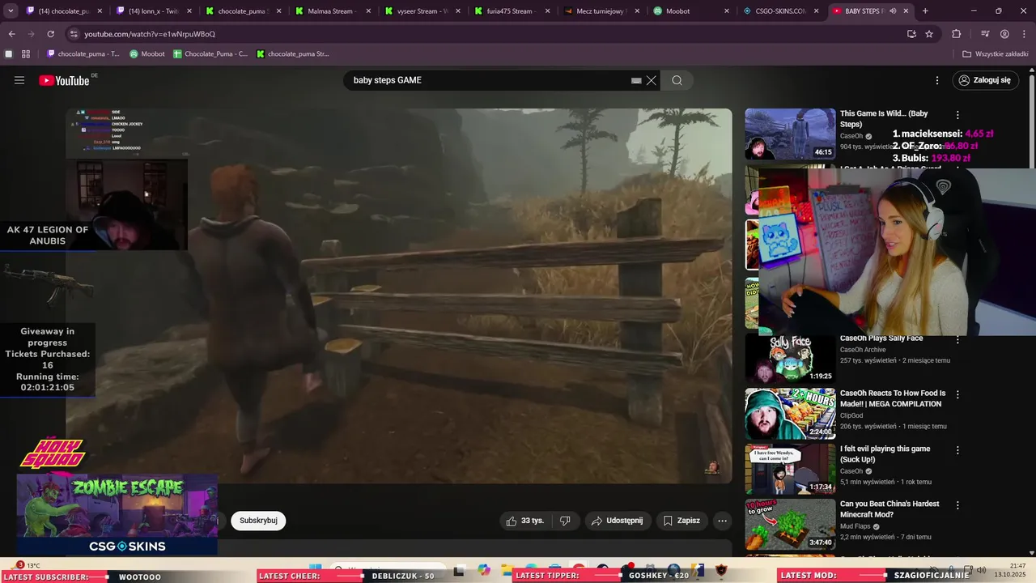Clear the search query with the X
Image resolution: width=1036 pixels, height=583 pixels.
pyautogui.click(x=651, y=80)
